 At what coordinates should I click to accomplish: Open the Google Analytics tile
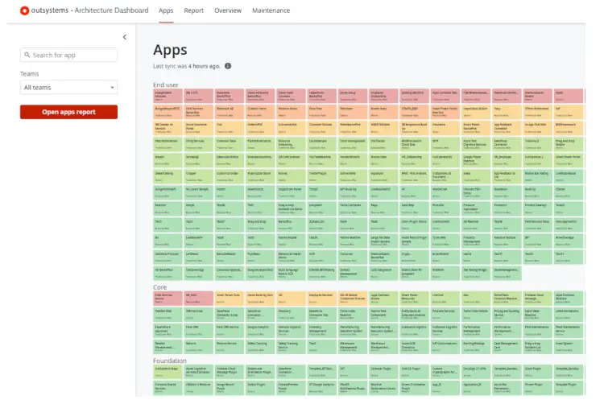point(260,331)
